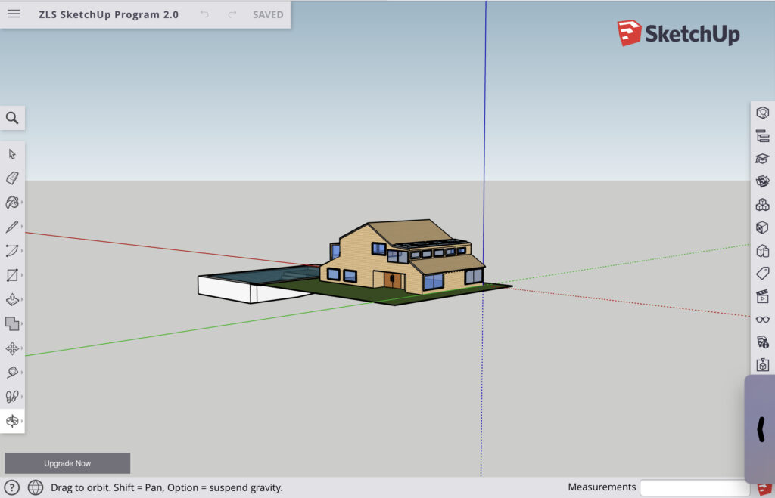Choose the Rectangle shape tool
The height and width of the screenshot is (498, 775).
[x=12, y=275]
